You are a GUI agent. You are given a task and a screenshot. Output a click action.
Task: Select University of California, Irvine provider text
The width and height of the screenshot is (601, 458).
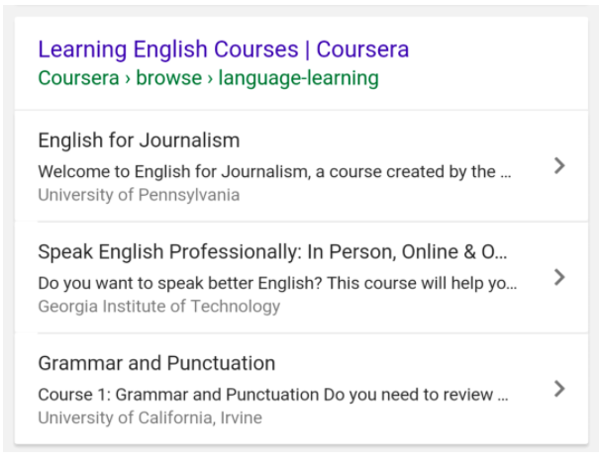(x=150, y=417)
